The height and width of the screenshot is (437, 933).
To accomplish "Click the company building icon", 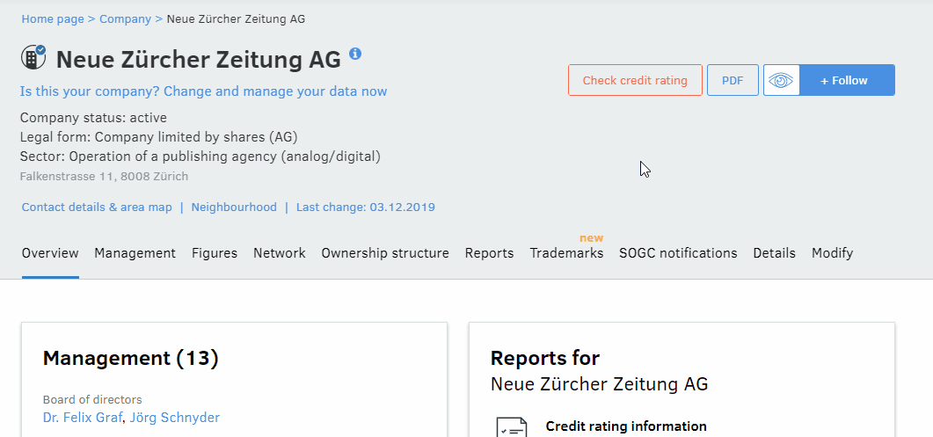I will [x=33, y=58].
